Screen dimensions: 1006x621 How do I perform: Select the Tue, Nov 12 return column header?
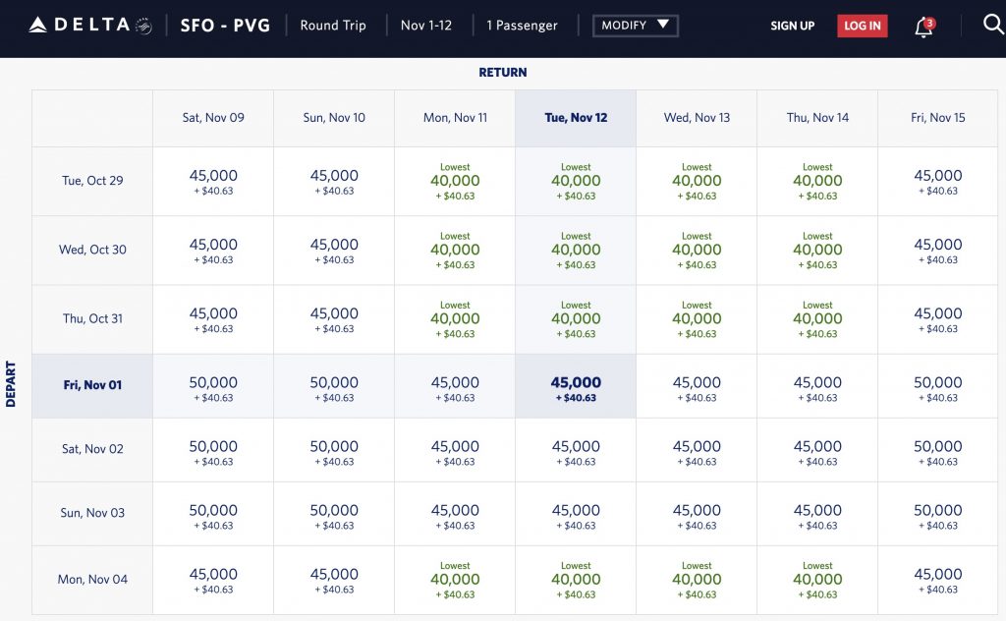[x=576, y=118]
